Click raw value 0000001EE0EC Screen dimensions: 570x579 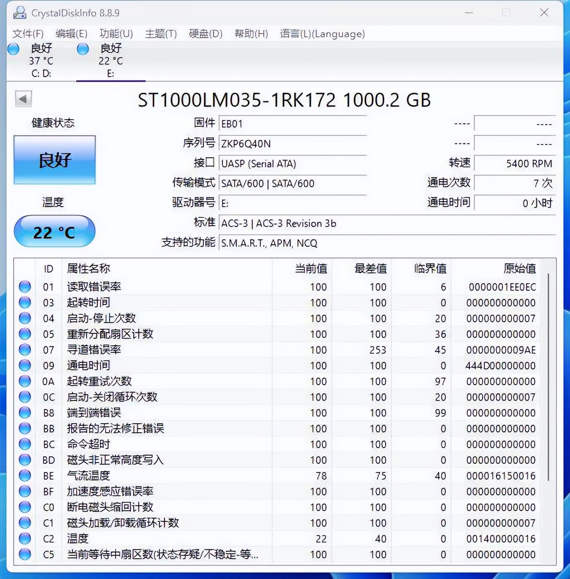[x=502, y=287]
